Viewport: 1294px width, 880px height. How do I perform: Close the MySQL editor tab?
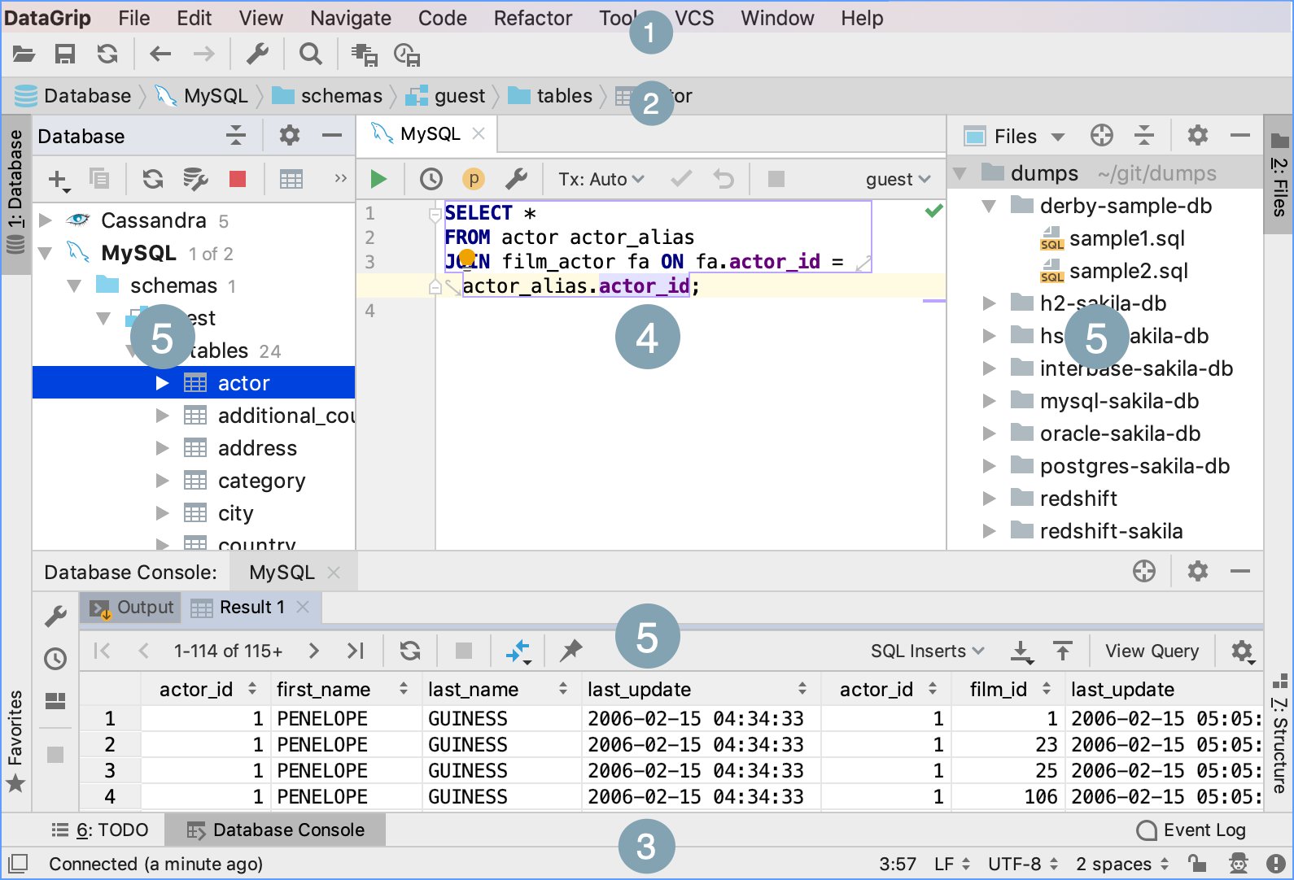[479, 133]
